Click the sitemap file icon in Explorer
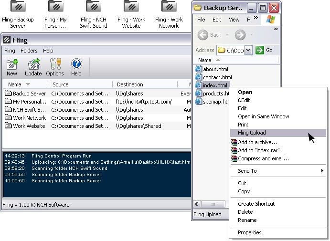Viewport: 330px width, 241px height. (x=198, y=101)
